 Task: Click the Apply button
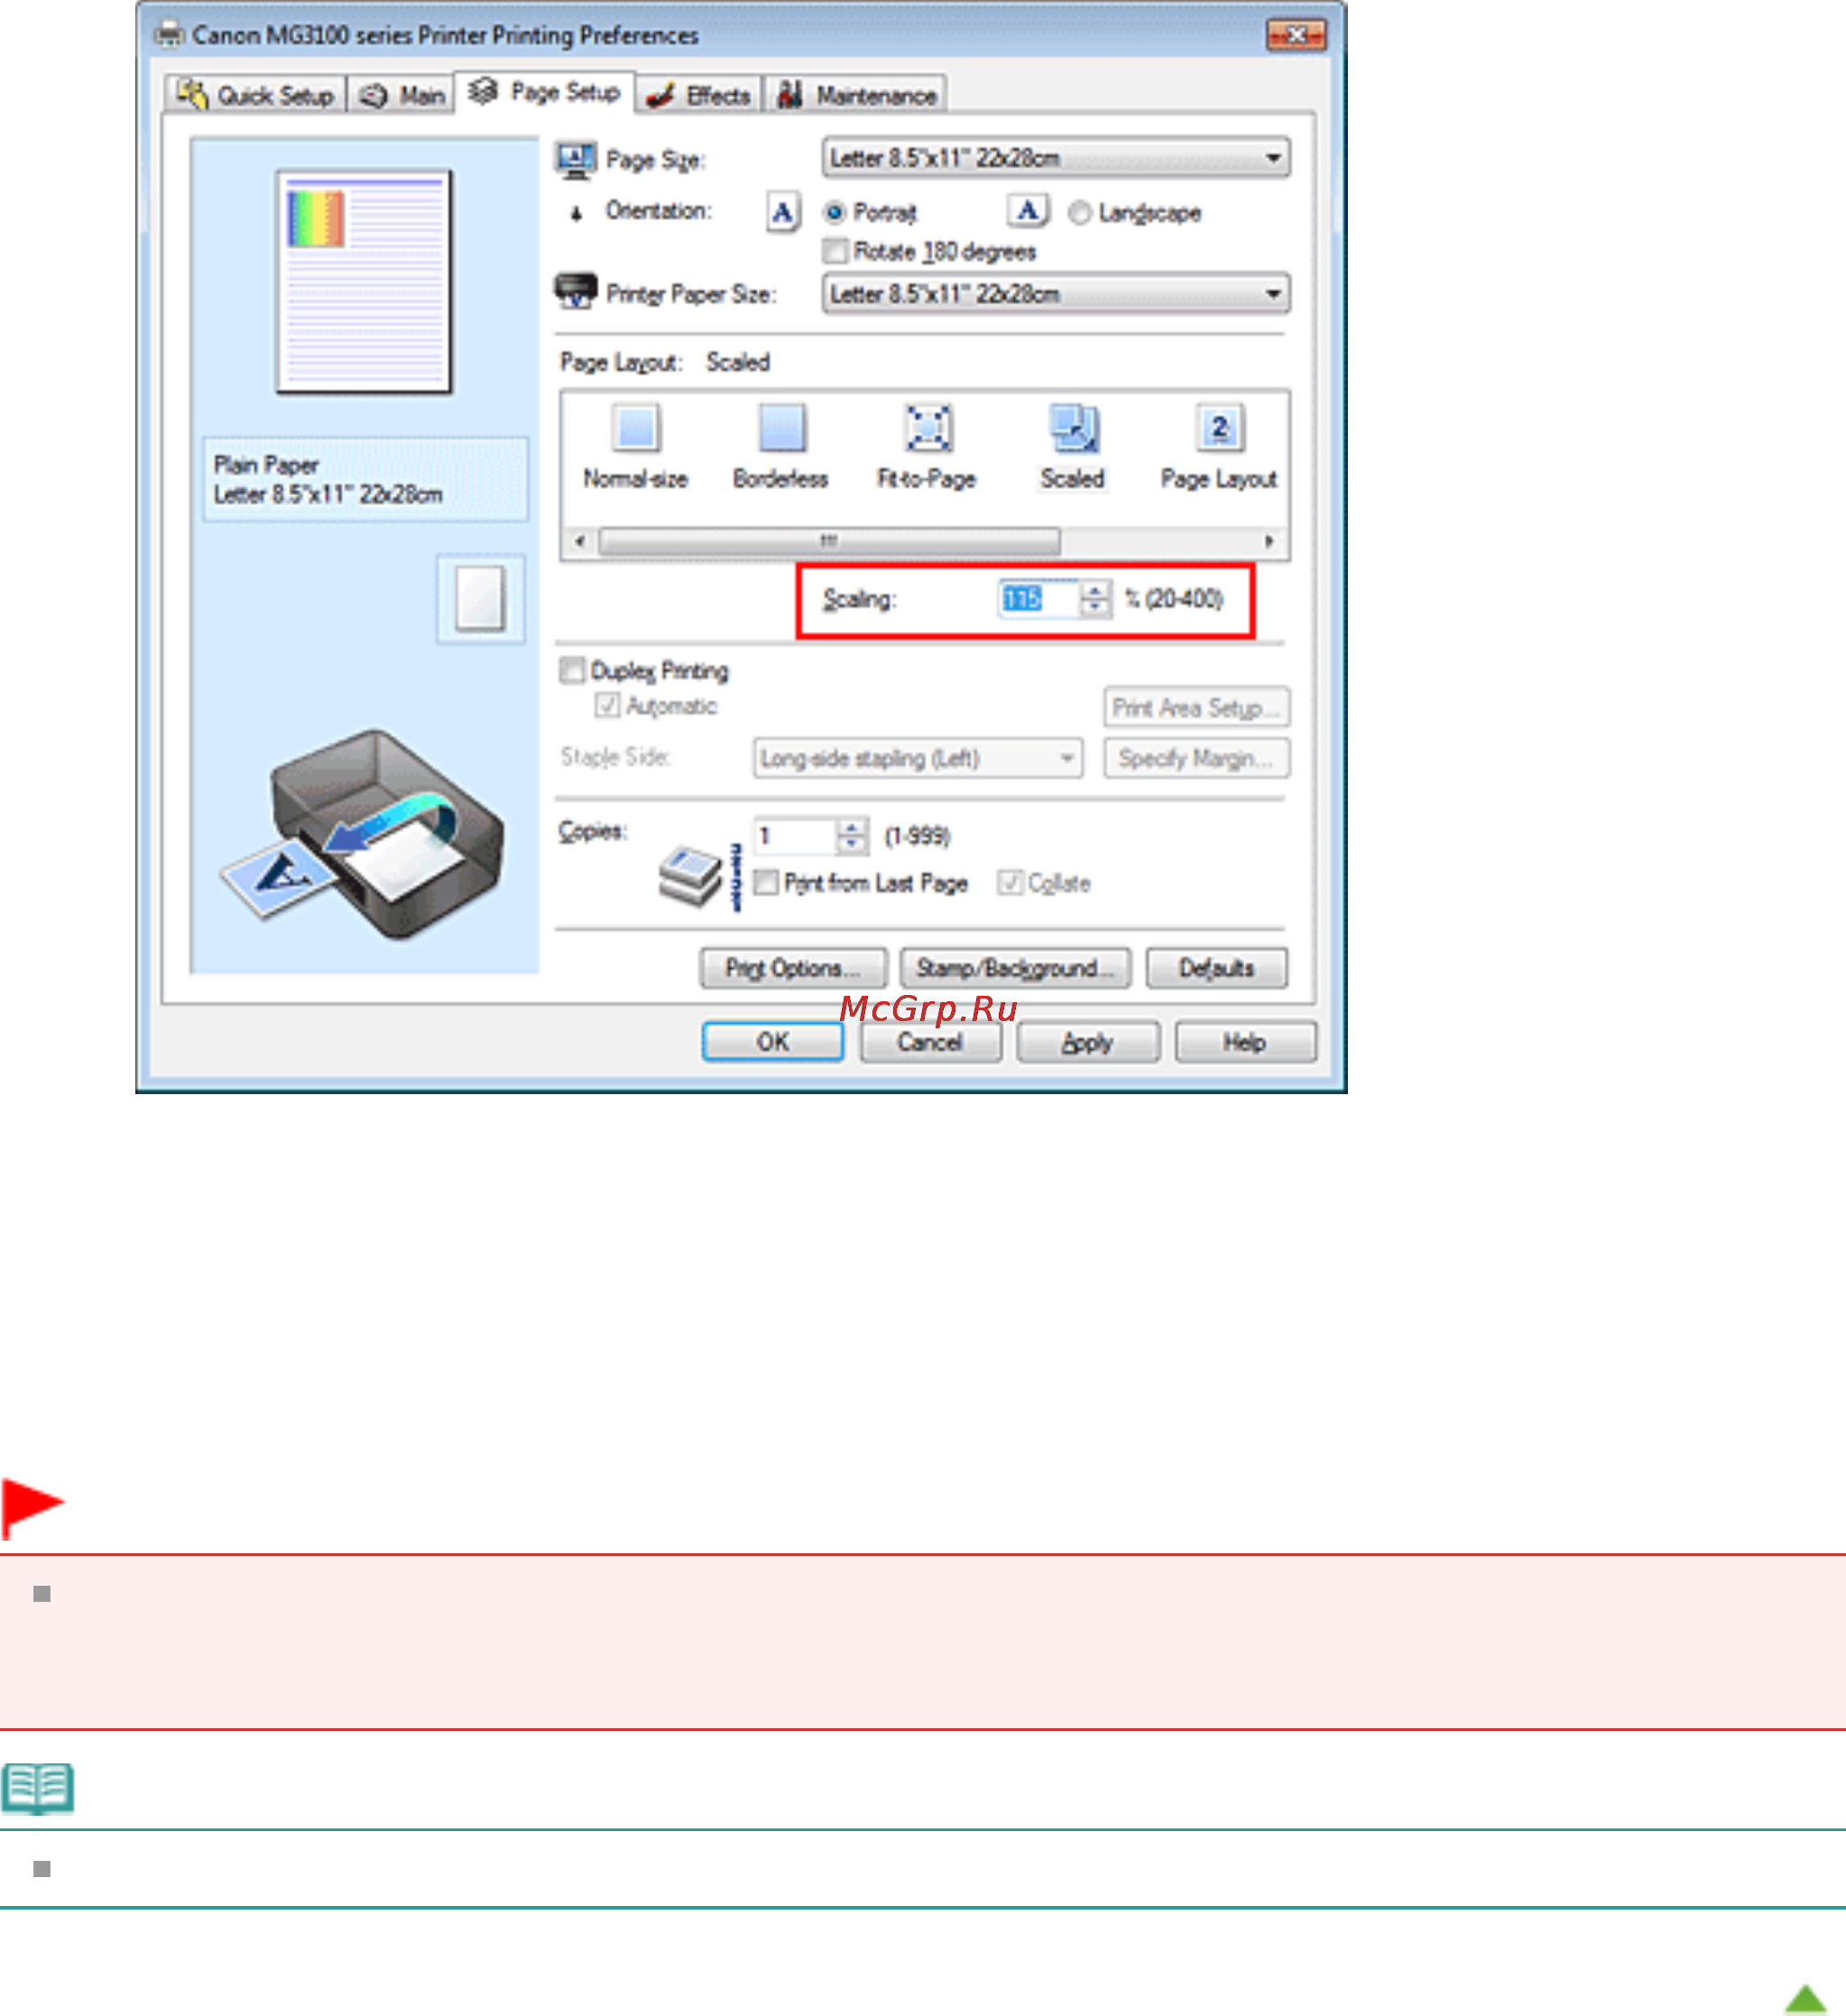click(x=1088, y=1042)
